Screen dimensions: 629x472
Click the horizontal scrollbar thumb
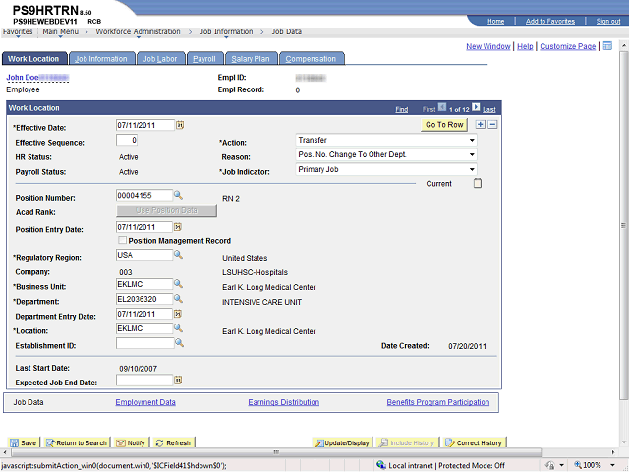pyautogui.click(x=276, y=452)
